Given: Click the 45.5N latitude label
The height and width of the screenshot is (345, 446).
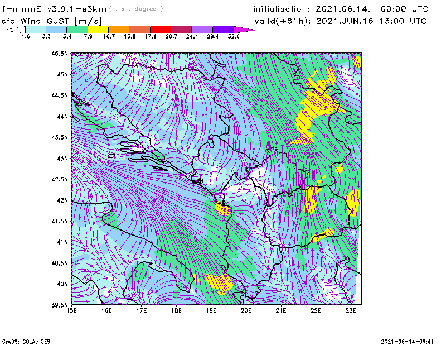Looking at the screenshot, I should 60,53.
